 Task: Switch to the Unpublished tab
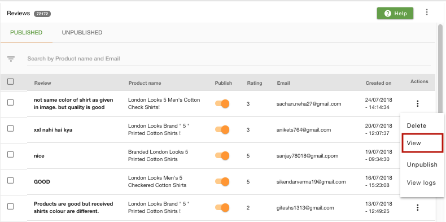click(x=82, y=33)
